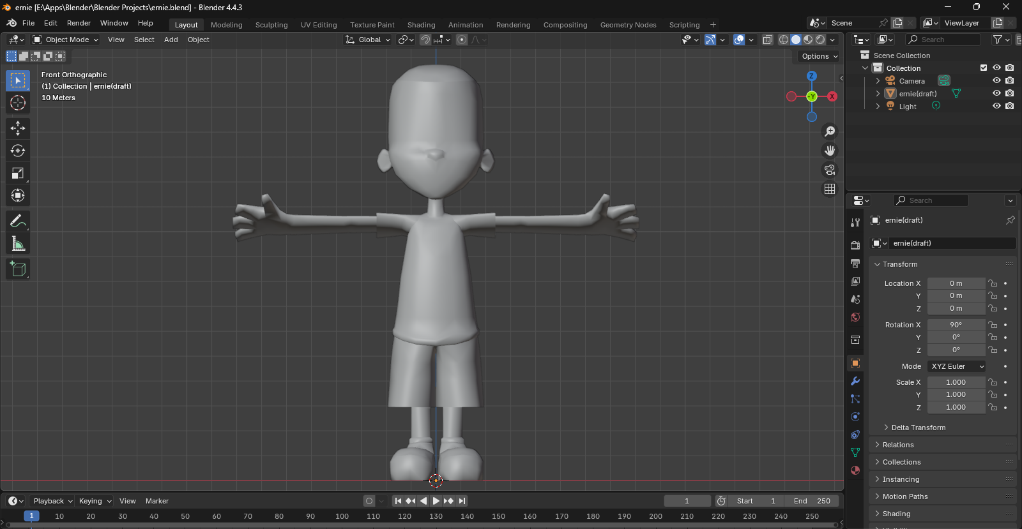Image resolution: width=1022 pixels, height=529 pixels.
Task: Activate the Rotate tool
Action: pyautogui.click(x=18, y=151)
